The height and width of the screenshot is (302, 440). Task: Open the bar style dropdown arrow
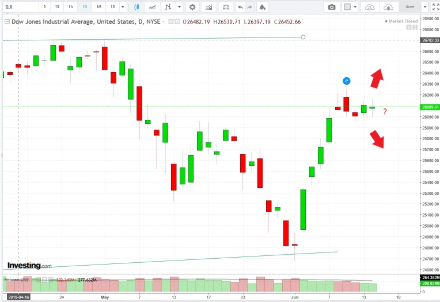coord(179,7)
